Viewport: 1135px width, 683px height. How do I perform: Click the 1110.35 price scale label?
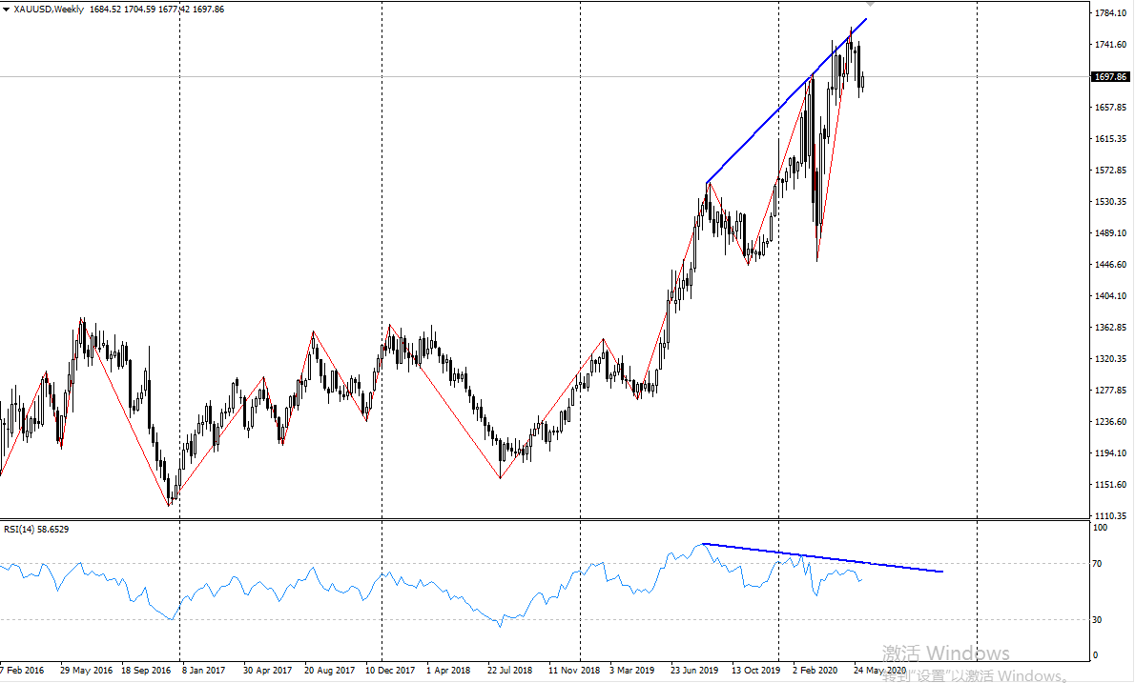[1111, 515]
